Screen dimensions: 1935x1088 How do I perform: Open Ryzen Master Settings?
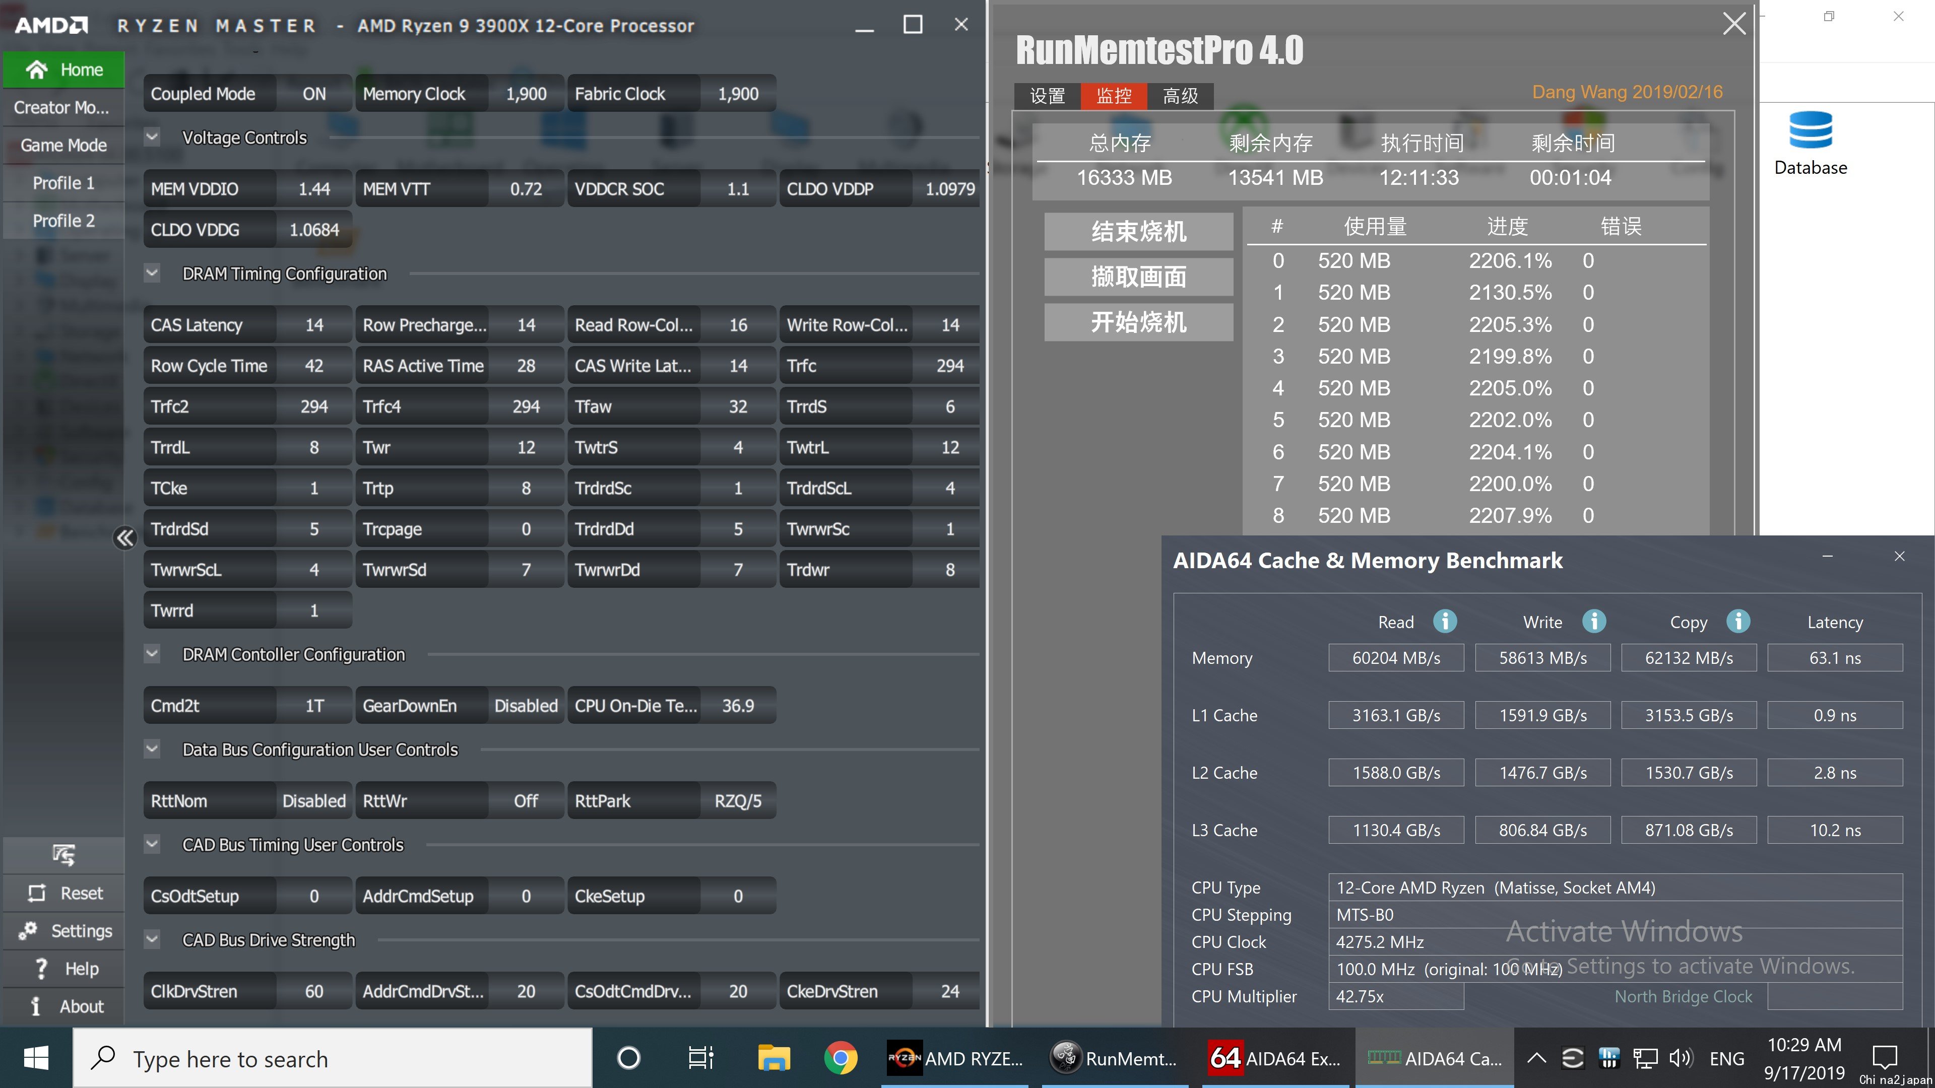[64, 930]
